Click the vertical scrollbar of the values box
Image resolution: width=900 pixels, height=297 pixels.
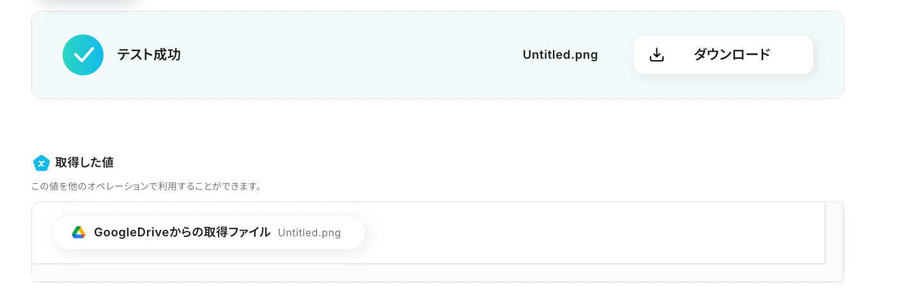click(x=834, y=232)
